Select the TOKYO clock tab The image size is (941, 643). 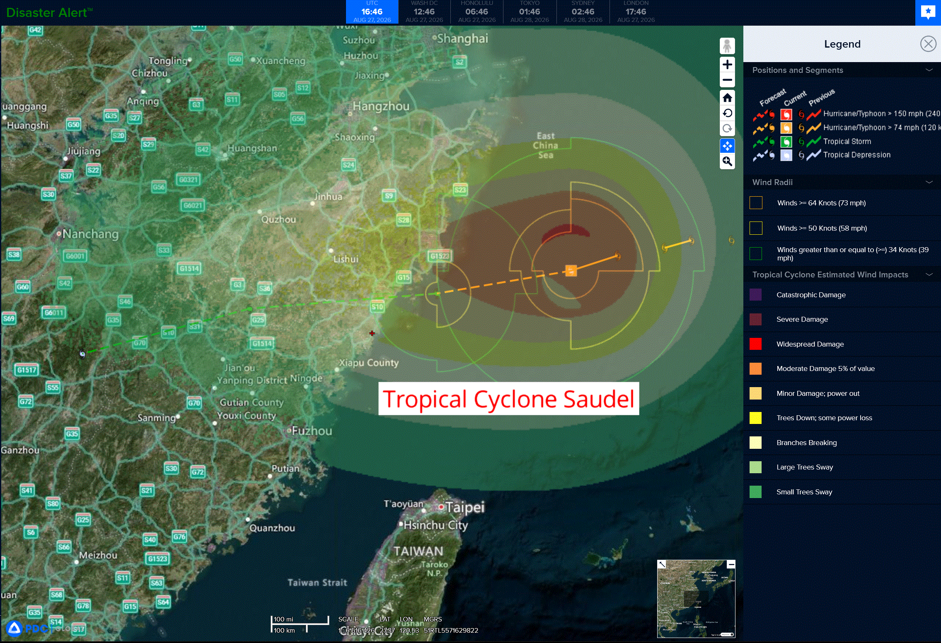tap(530, 12)
